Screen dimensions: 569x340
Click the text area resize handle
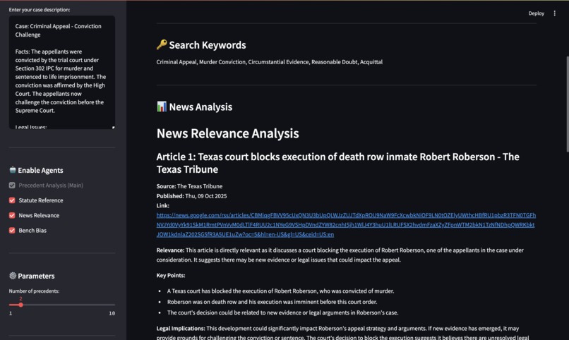[x=113, y=127]
